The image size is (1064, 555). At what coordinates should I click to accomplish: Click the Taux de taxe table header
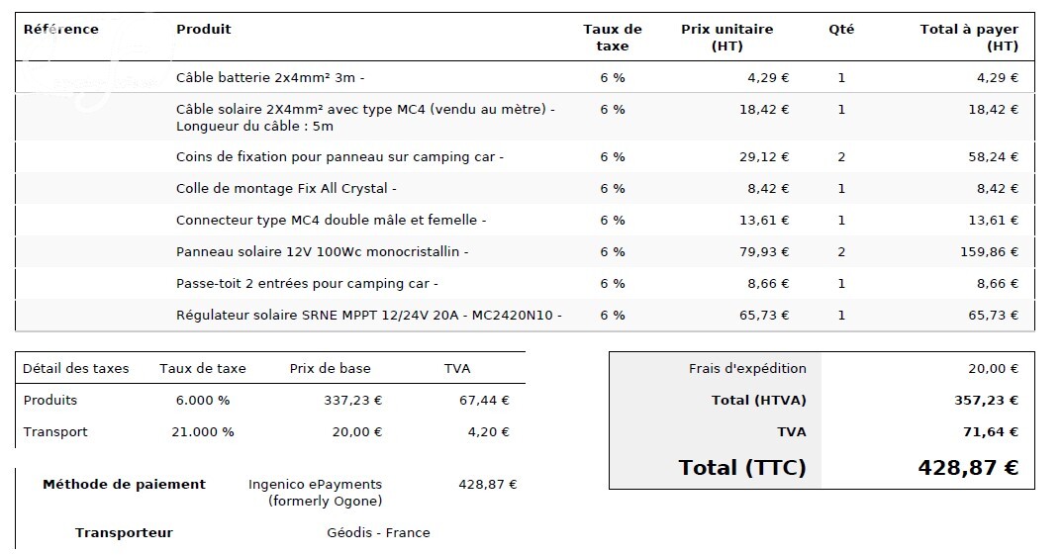(612, 37)
